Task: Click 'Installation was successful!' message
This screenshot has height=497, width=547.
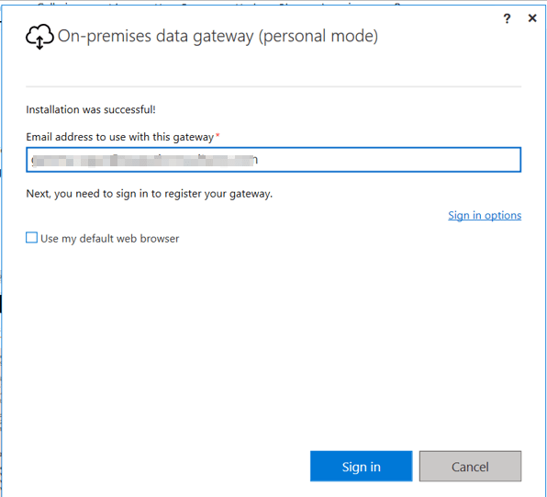Action: tap(91, 109)
